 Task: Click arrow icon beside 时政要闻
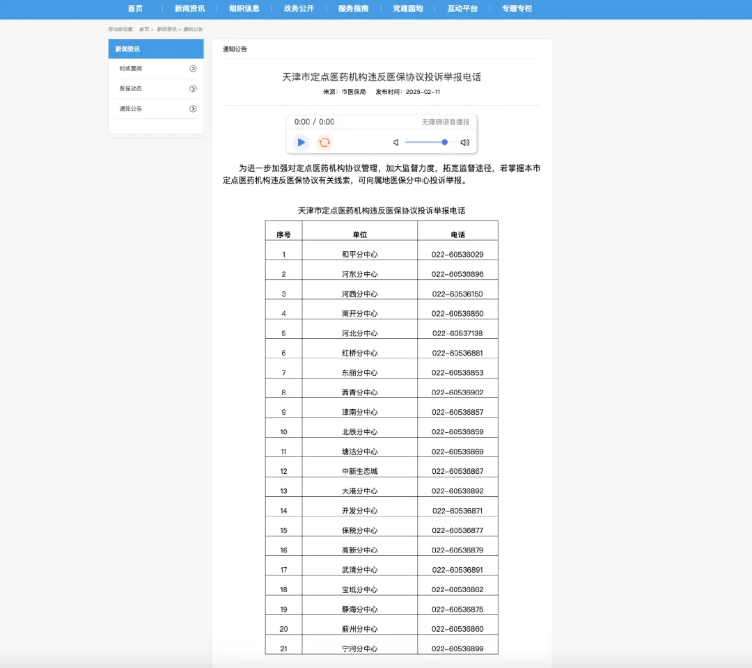pyautogui.click(x=193, y=69)
